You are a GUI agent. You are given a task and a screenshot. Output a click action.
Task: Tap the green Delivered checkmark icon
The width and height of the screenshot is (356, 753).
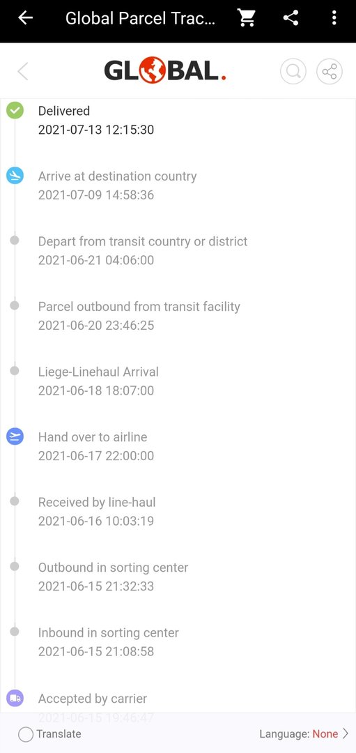point(15,110)
